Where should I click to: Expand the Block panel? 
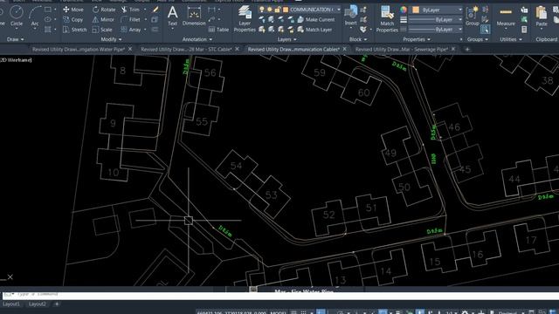pyautogui.click(x=358, y=39)
